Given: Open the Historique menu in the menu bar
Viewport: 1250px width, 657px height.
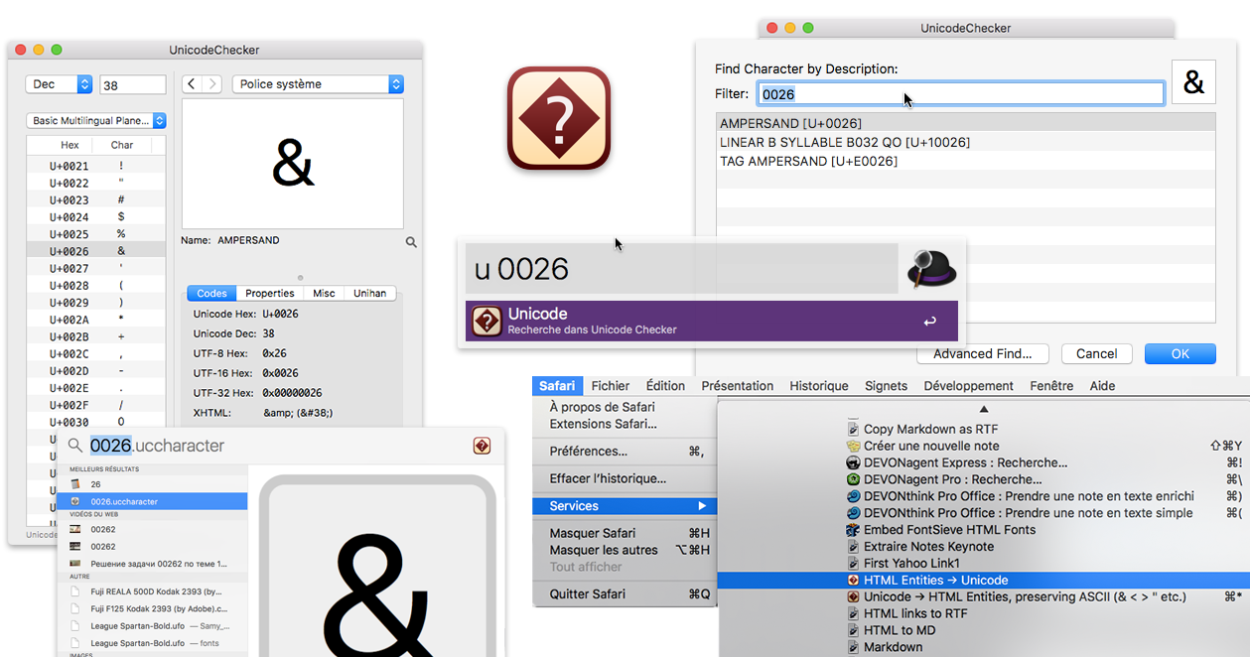Looking at the screenshot, I should point(818,386).
